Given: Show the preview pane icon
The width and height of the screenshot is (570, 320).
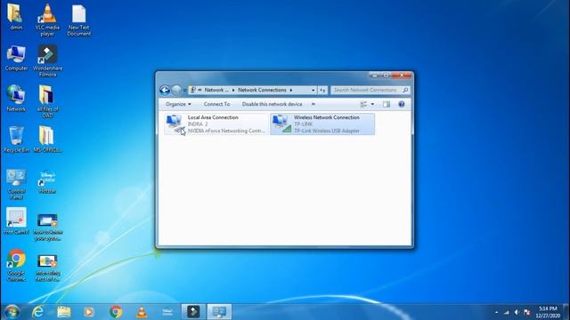Looking at the screenshot, I should [386, 104].
